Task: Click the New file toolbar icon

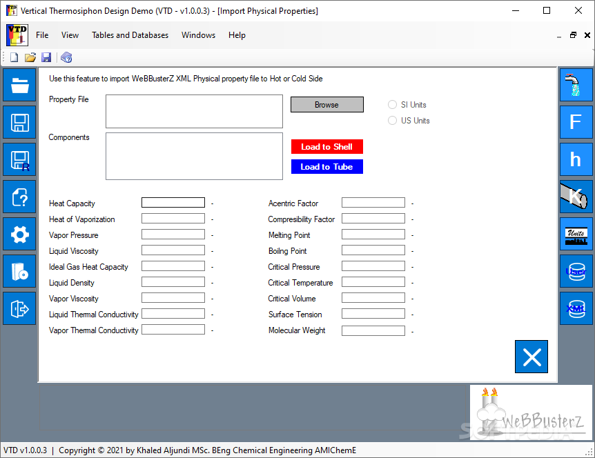Action: (14, 57)
